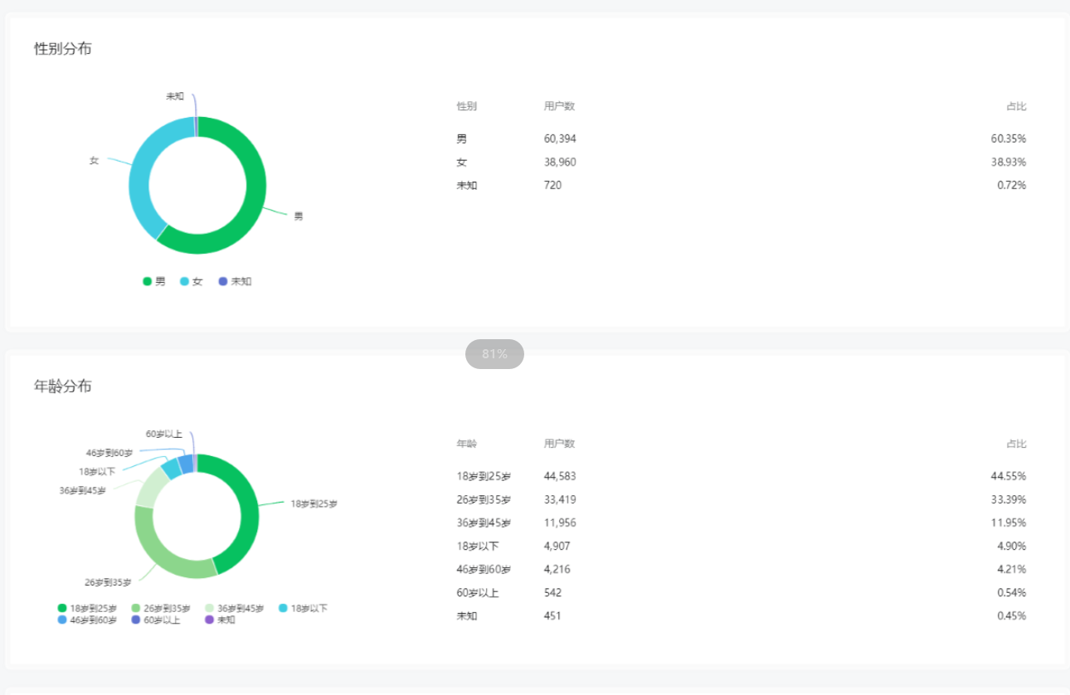This screenshot has height=695, width=1070.
Task: Click the 36岁到45岁 pale green donut slice
Action: [151, 485]
